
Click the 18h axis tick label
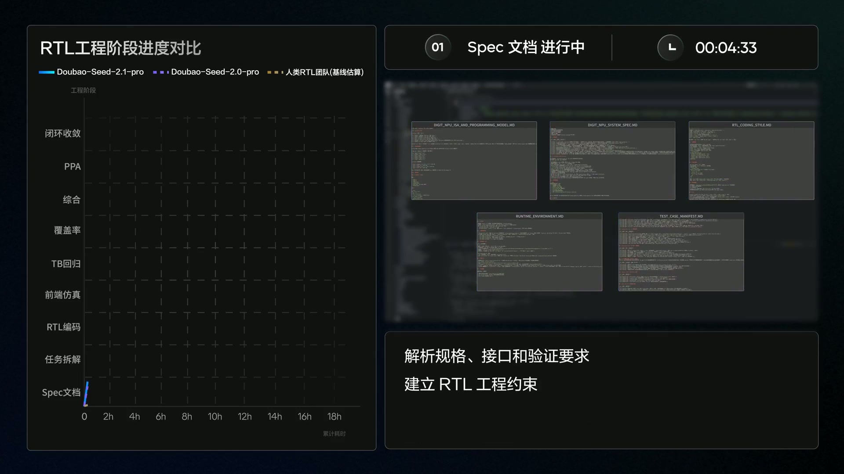point(334,417)
